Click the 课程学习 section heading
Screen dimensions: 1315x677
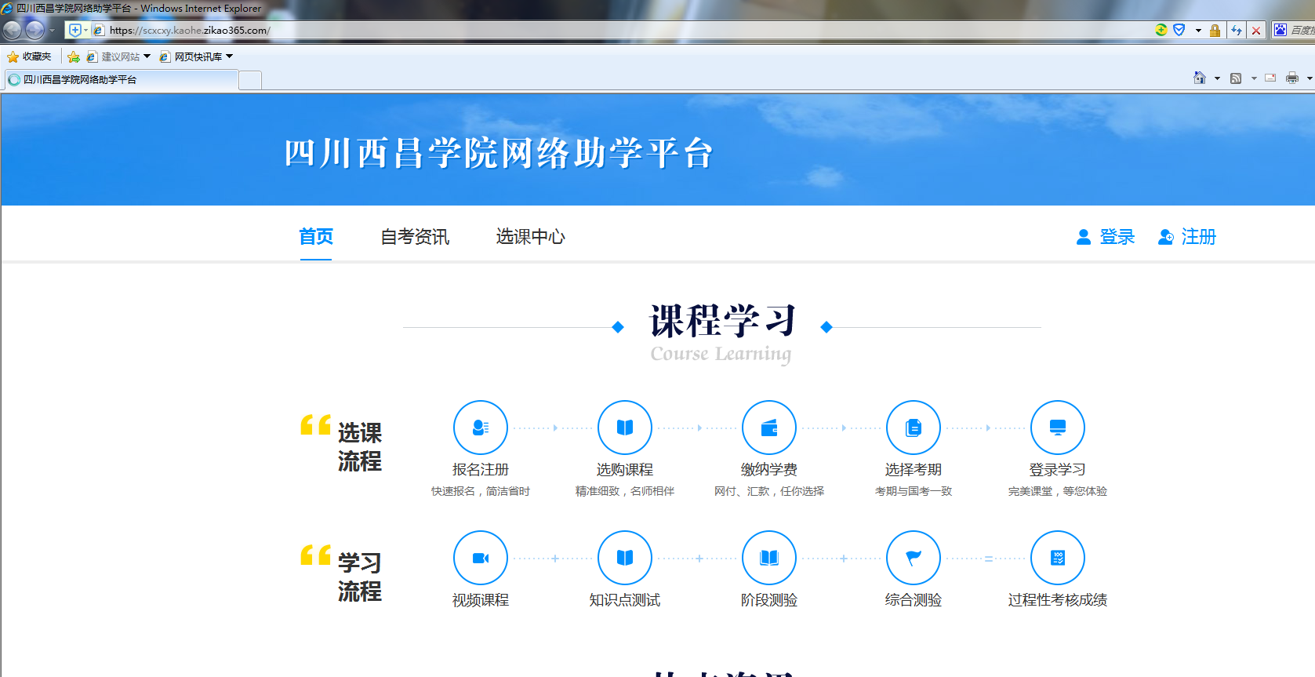click(722, 322)
